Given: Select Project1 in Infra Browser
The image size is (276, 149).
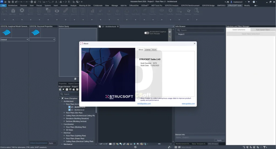Looking at the screenshot, I should coord(181,34).
